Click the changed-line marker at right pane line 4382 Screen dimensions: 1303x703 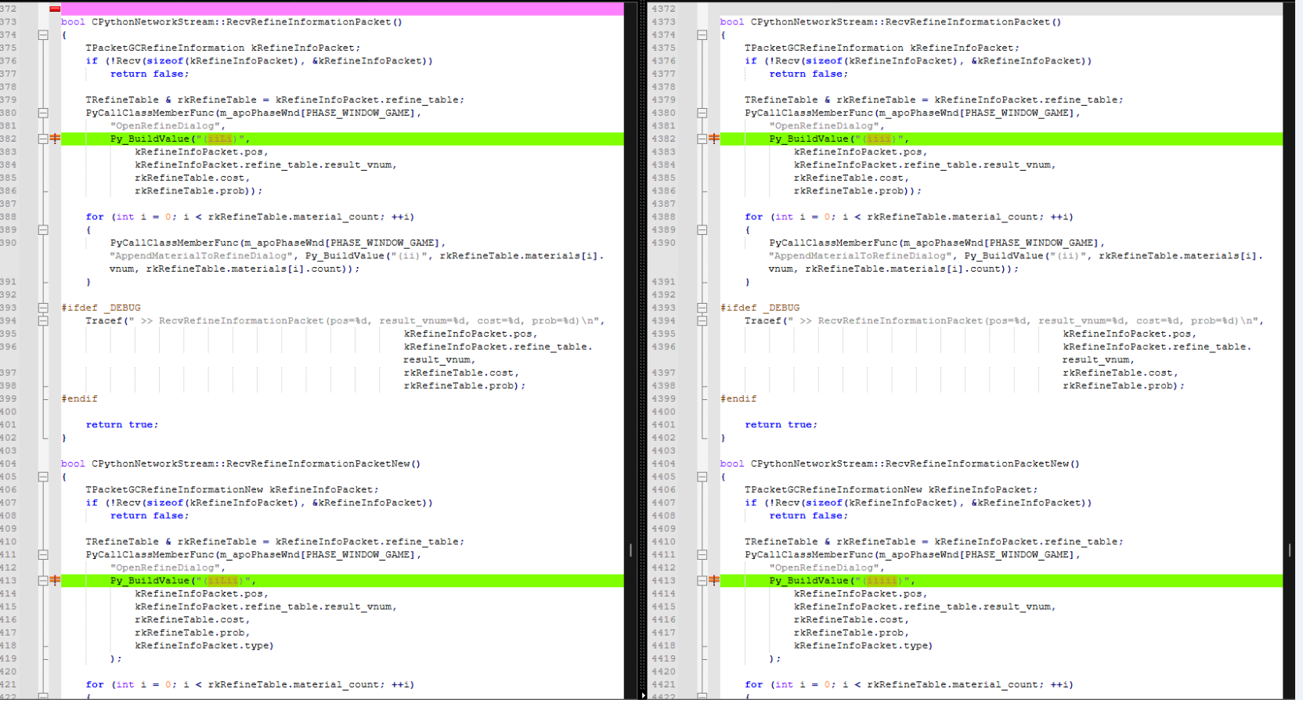714,139
